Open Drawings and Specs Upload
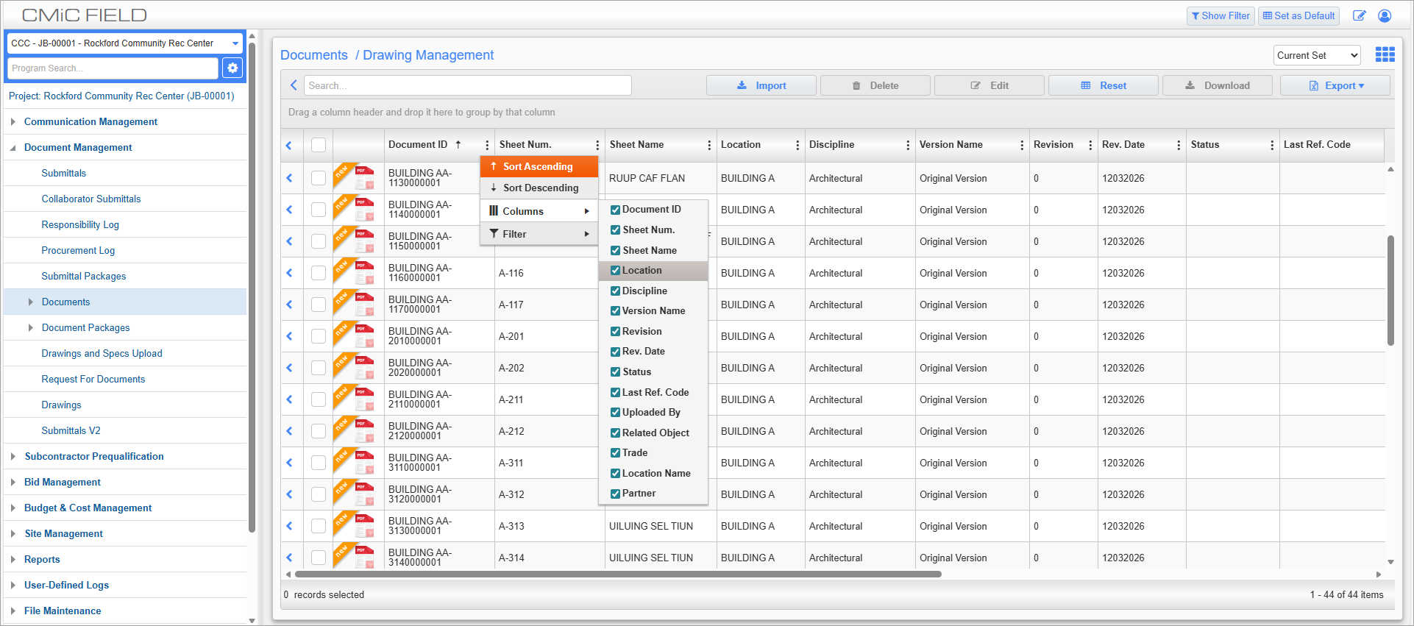Viewport: 1414px width, 626px height. 102,353
